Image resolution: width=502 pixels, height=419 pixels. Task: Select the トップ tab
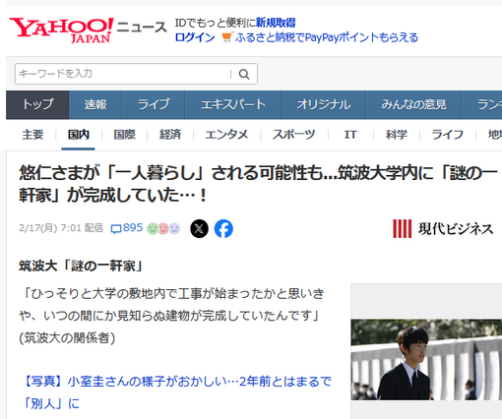(x=37, y=104)
